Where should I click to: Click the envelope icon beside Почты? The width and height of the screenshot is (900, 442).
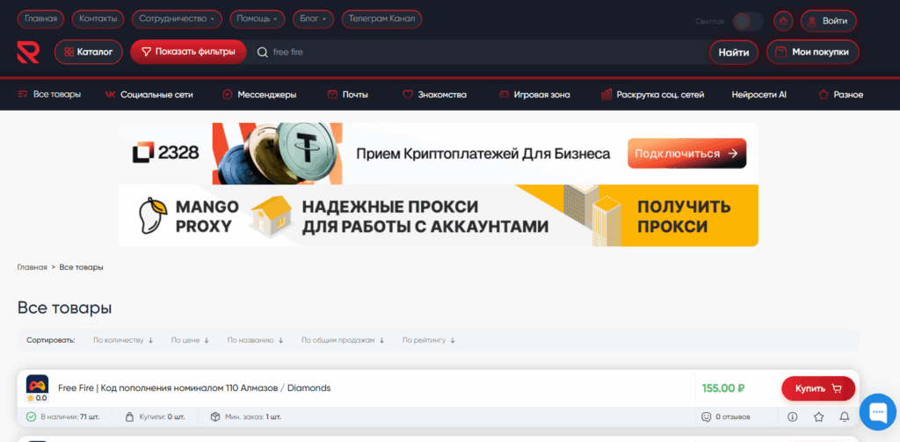click(332, 95)
